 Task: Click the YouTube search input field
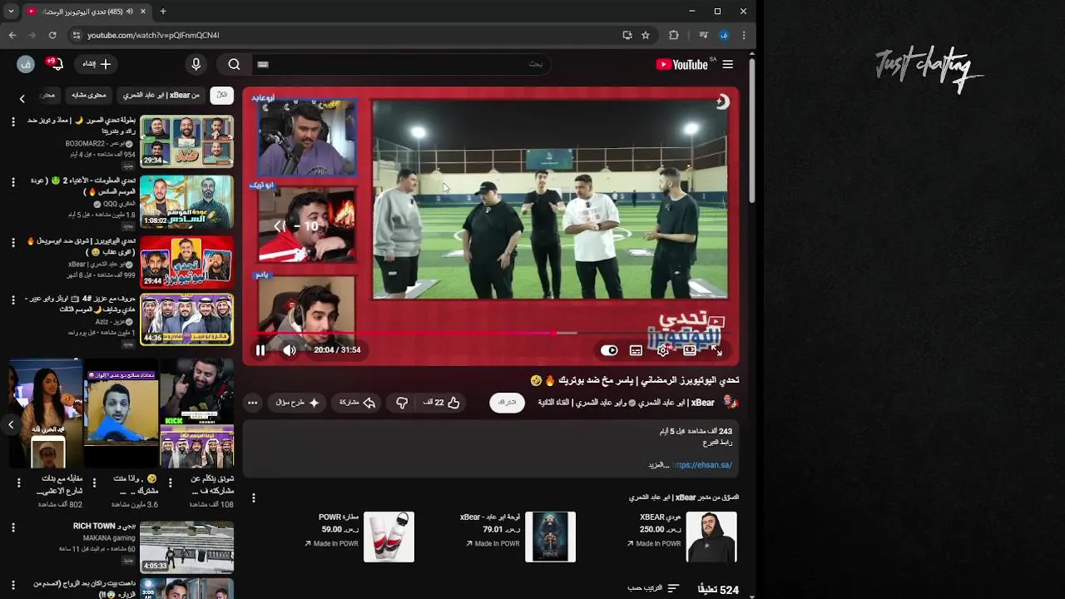coord(399,64)
